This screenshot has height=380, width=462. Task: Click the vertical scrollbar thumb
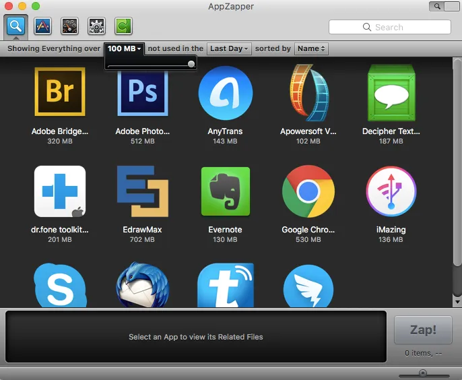(x=457, y=162)
